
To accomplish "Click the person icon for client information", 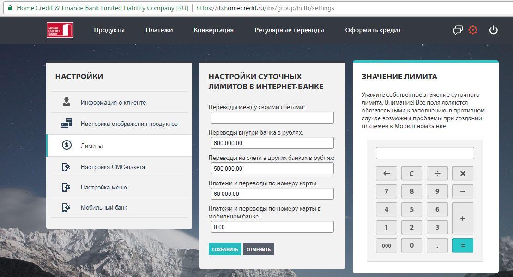I will click(66, 102).
